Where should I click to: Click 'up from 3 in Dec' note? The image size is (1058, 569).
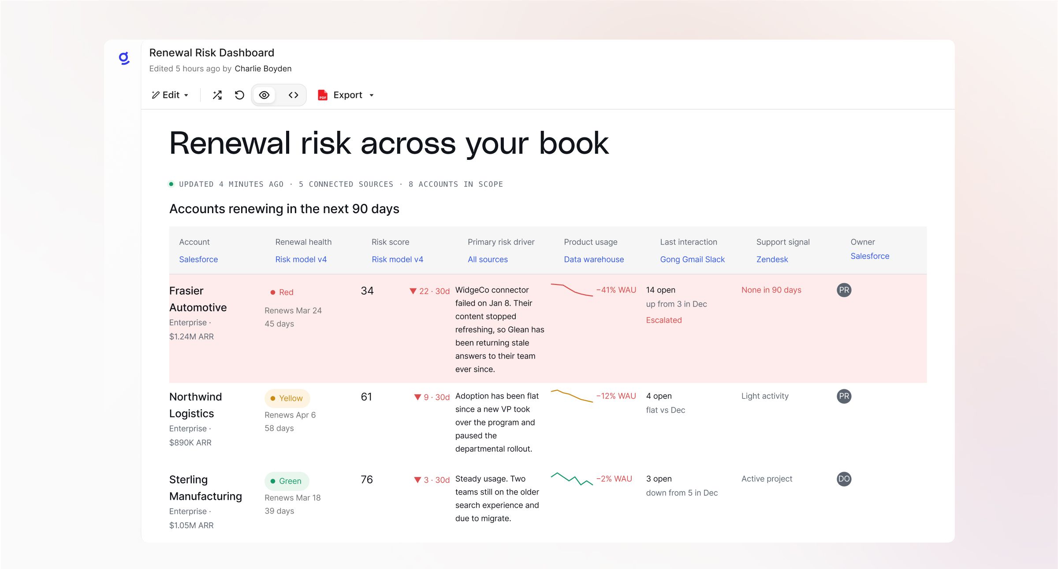(x=676, y=304)
